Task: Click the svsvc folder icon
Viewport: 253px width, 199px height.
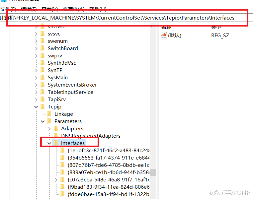Action: click(43, 34)
